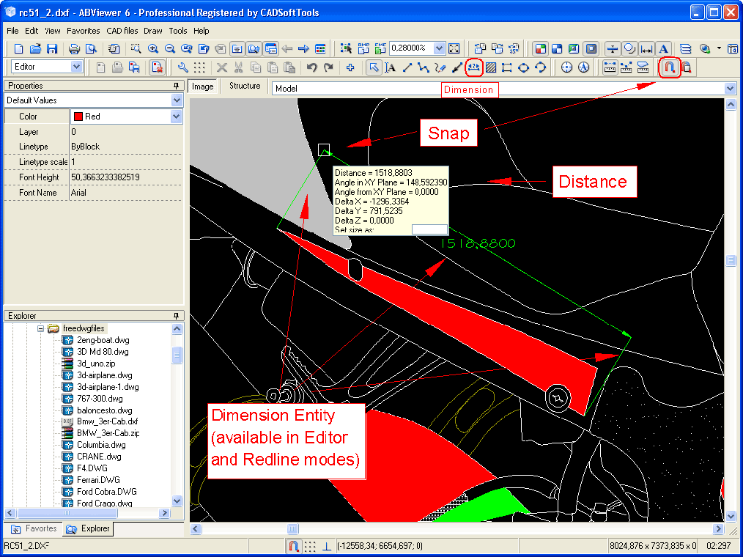Redo the last undone action
Image resolution: width=743 pixels, height=557 pixels.
point(328,67)
